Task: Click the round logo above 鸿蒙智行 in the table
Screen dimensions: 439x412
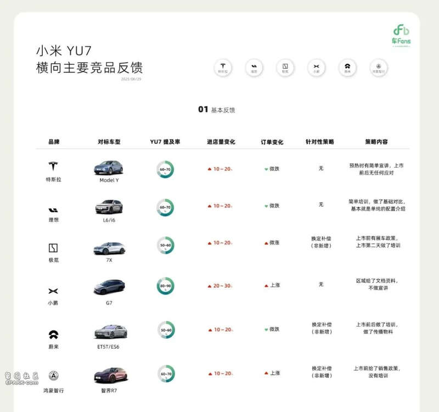Action: [53, 376]
